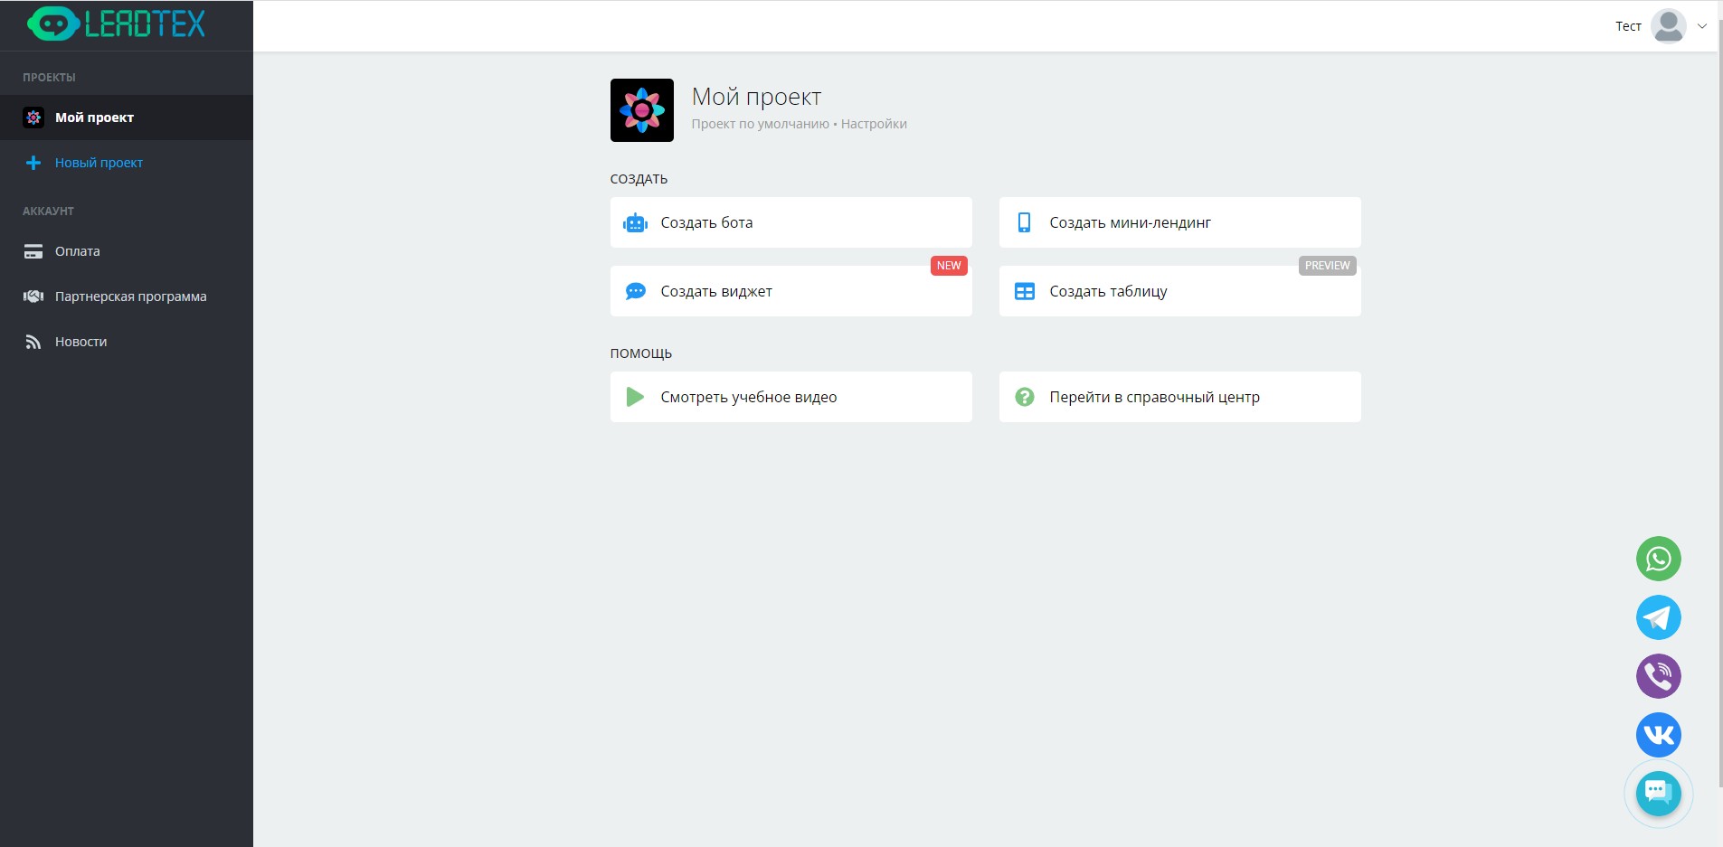Image resolution: width=1723 pixels, height=847 pixels.
Task: Click the user avatar icon
Action: pos(1668,26)
